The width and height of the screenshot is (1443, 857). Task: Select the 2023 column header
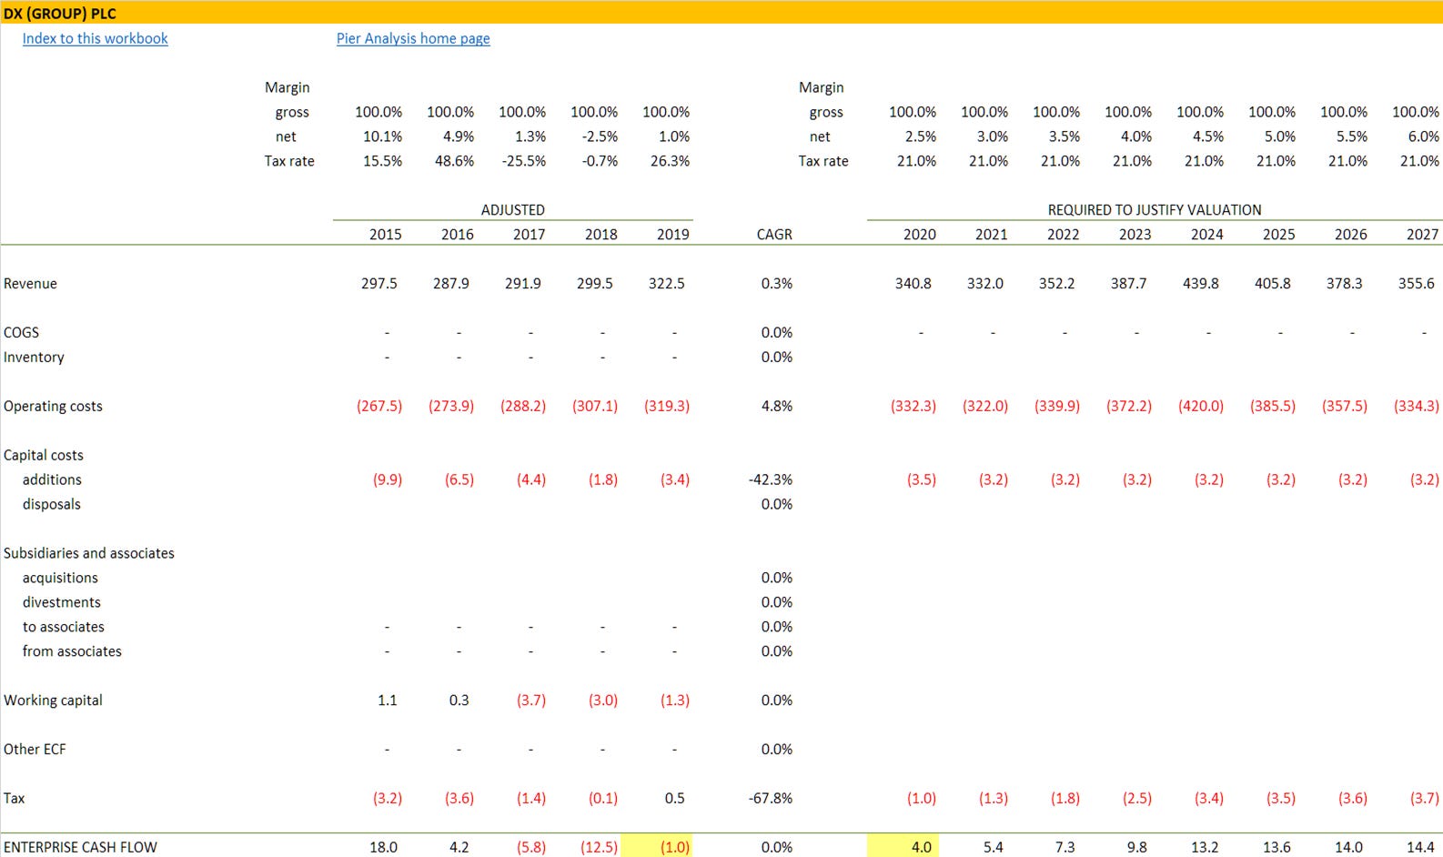[1135, 234]
